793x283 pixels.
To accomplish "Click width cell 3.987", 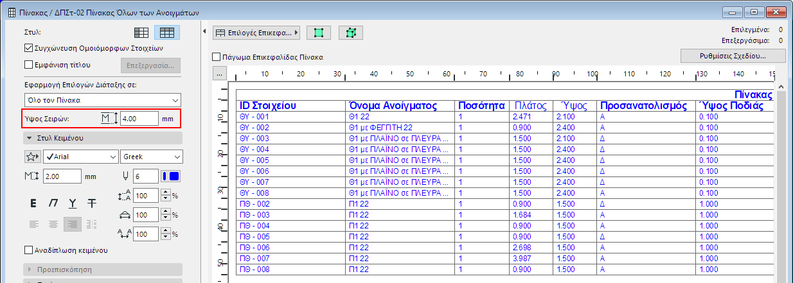I will click(x=531, y=258).
